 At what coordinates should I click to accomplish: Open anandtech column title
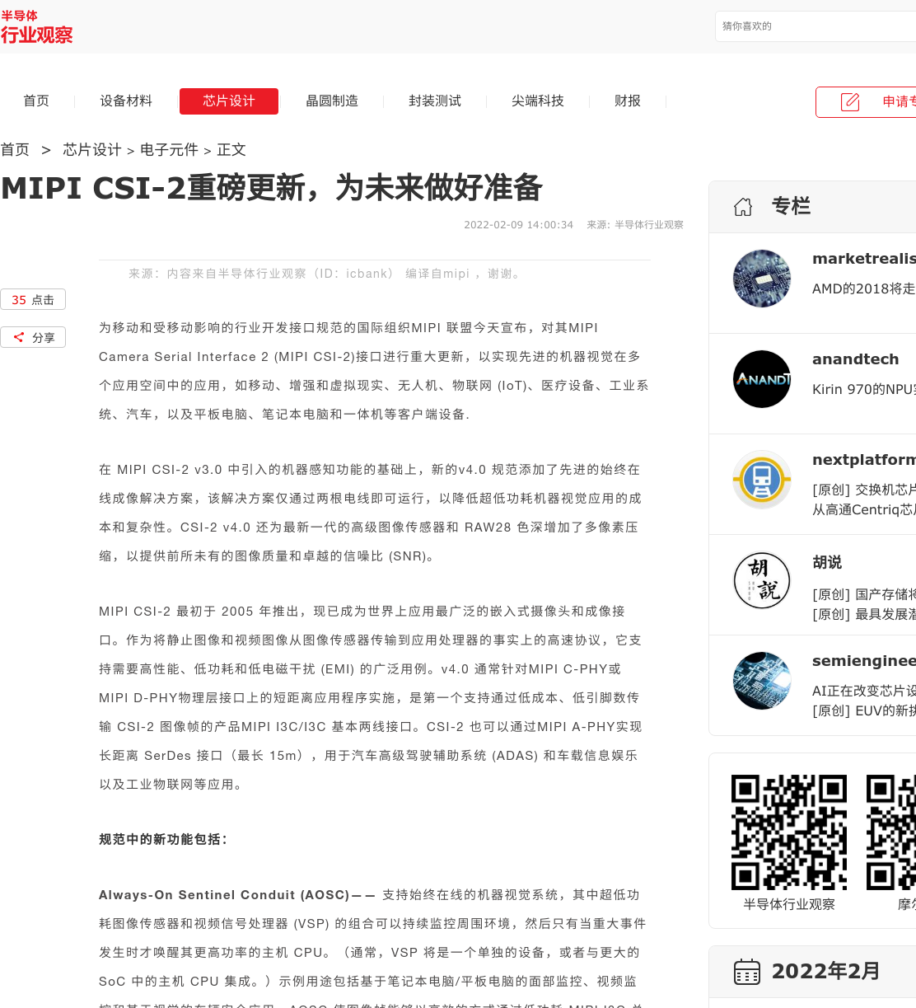[x=856, y=359]
